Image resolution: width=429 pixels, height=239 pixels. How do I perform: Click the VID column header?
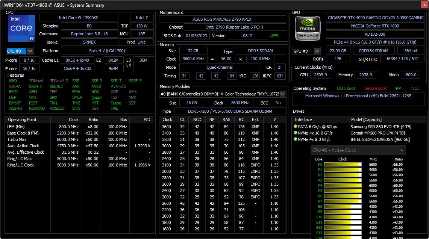pyautogui.click(x=141, y=120)
